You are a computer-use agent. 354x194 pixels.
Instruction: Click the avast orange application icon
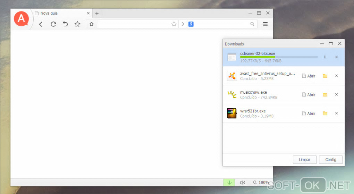point(231,76)
